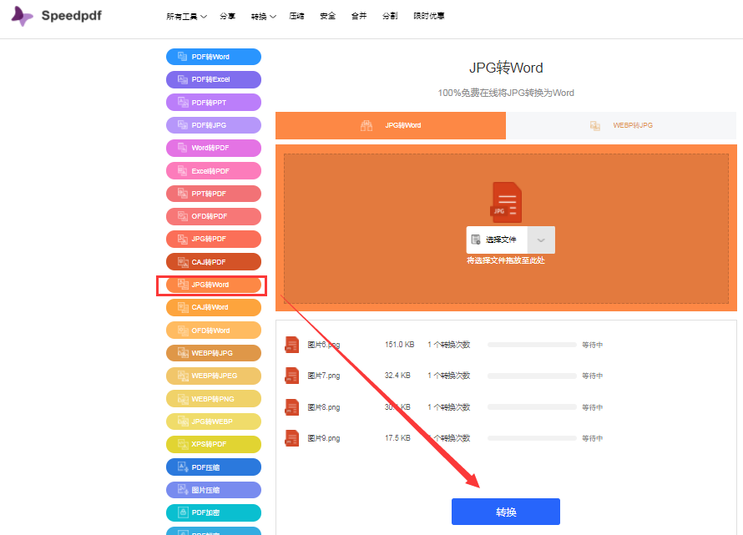Select file name 图片7.png
Screen dimensions: 743x535
pos(324,376)
